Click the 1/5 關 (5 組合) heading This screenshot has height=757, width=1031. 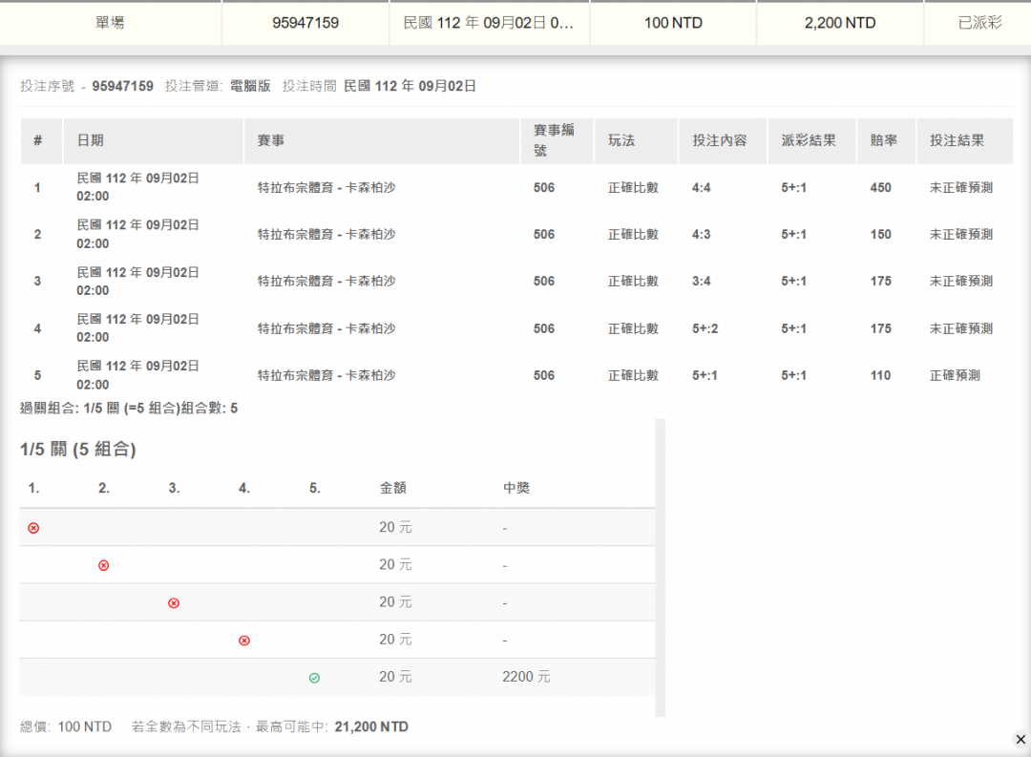pyautogui.click(x=78, y=450)
